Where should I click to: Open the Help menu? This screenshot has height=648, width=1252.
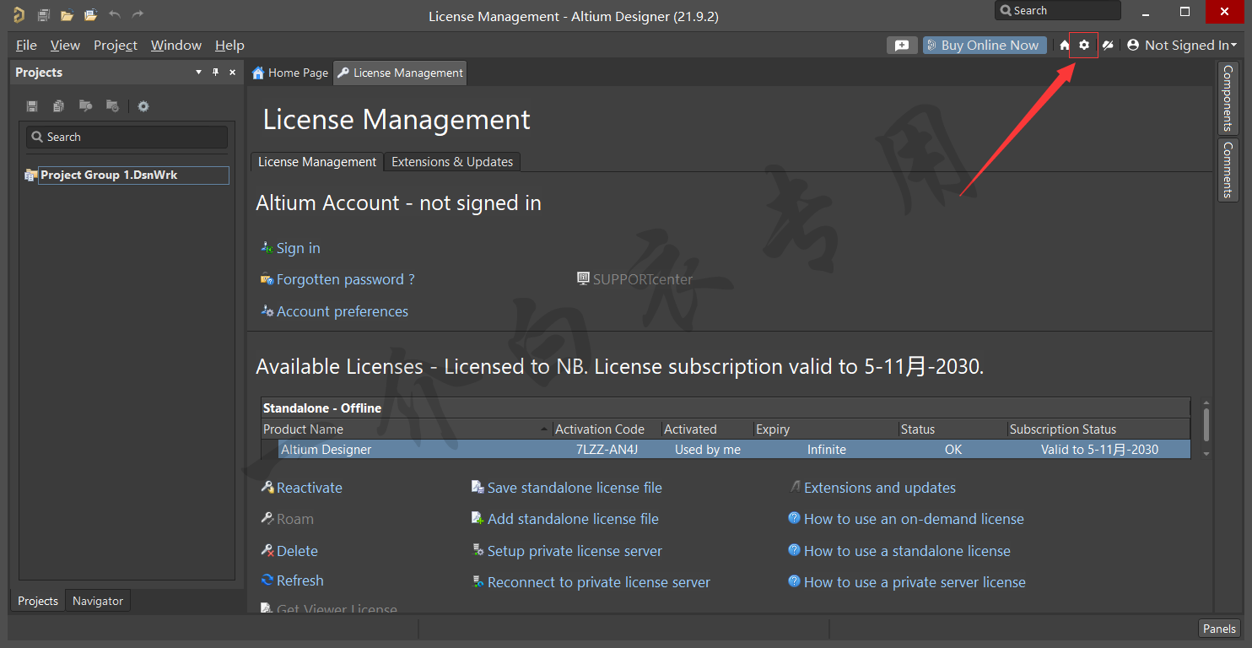tap(229, 46)
